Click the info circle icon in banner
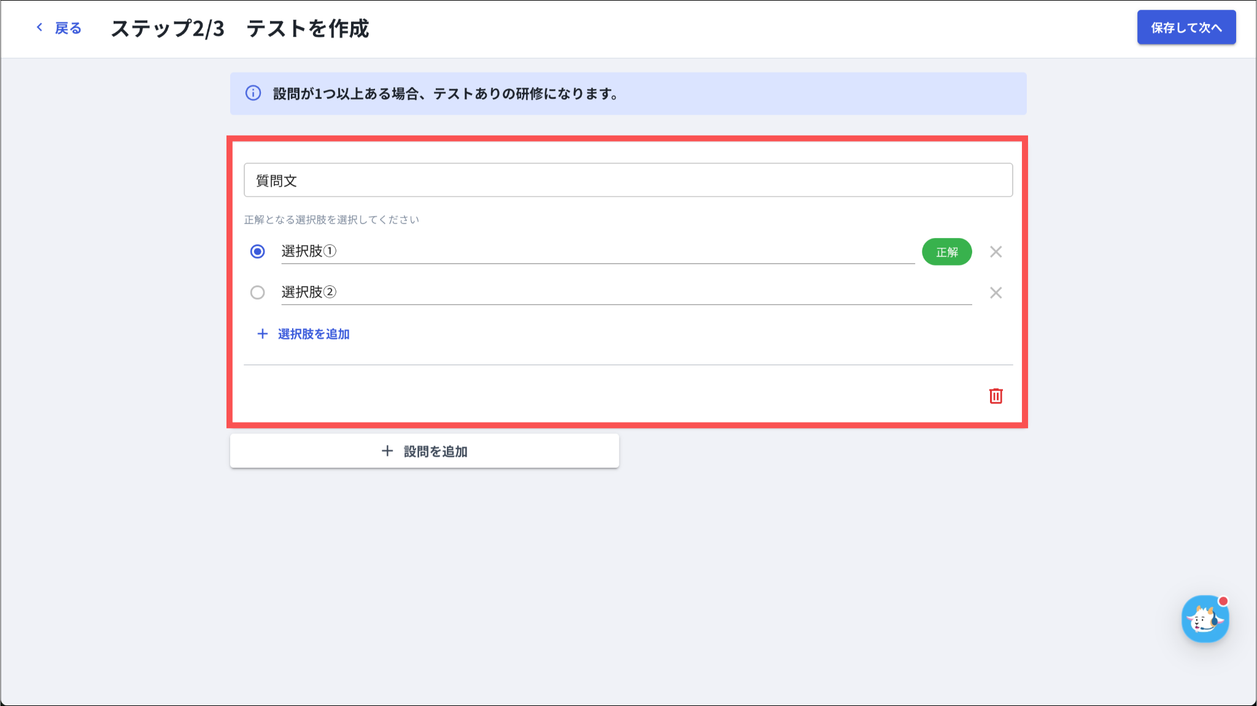The image size is (1257, 706). [x=253, y=93]
